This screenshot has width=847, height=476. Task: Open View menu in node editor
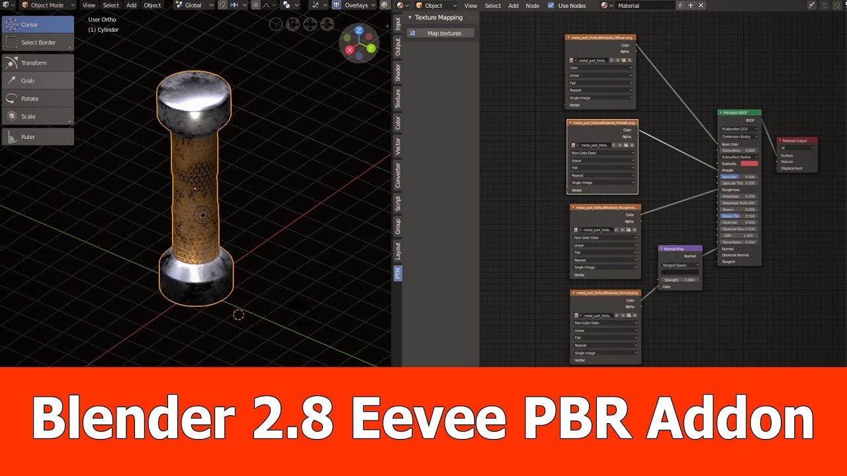[470, 5]
